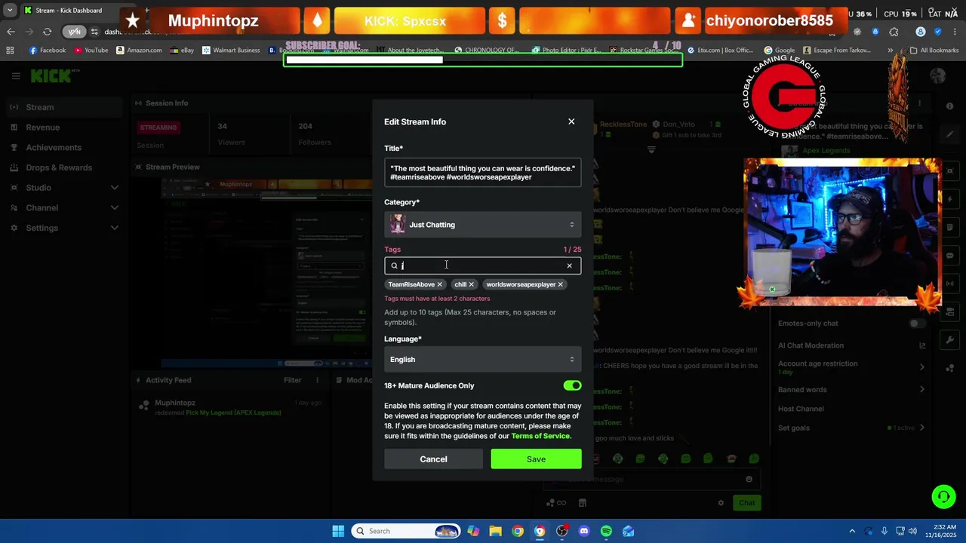This screenshot has height=543, width=966.
Task: Open Filter in Activity Feed
Action: (x=293, y=380)
